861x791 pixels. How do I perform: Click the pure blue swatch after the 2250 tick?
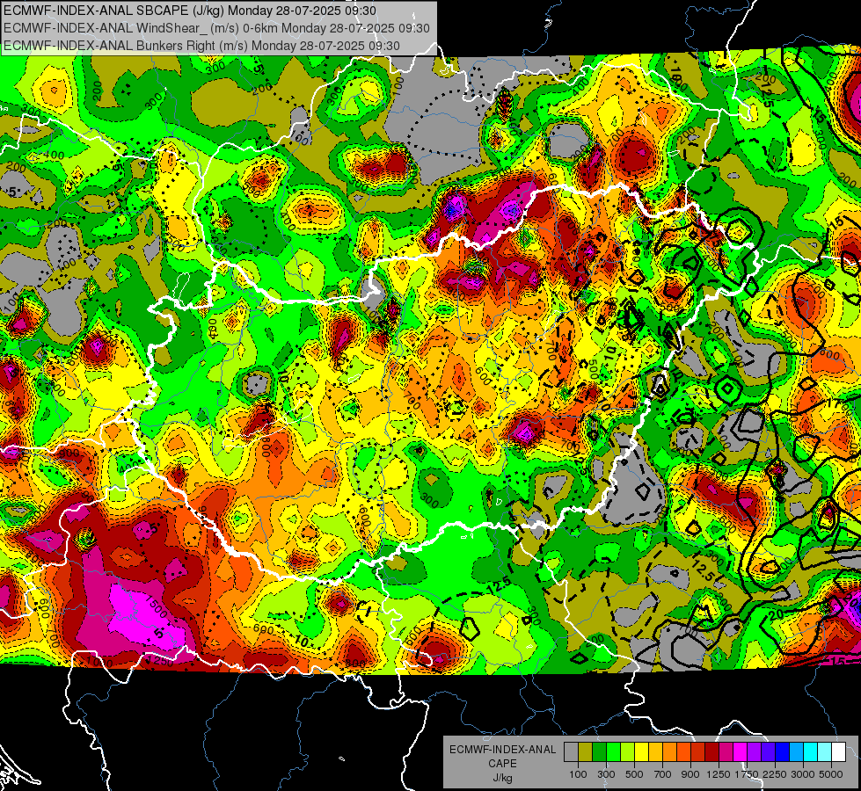(x=783, y=751)
